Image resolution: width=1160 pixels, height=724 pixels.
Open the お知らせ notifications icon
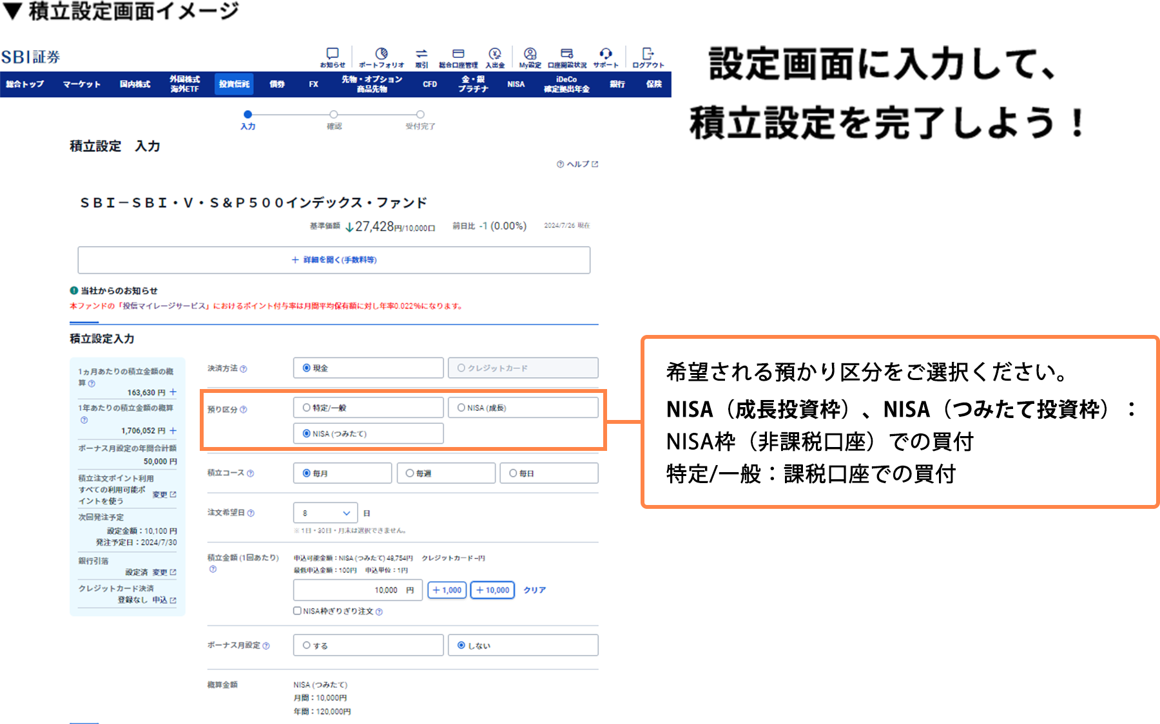tap(333, 57)
